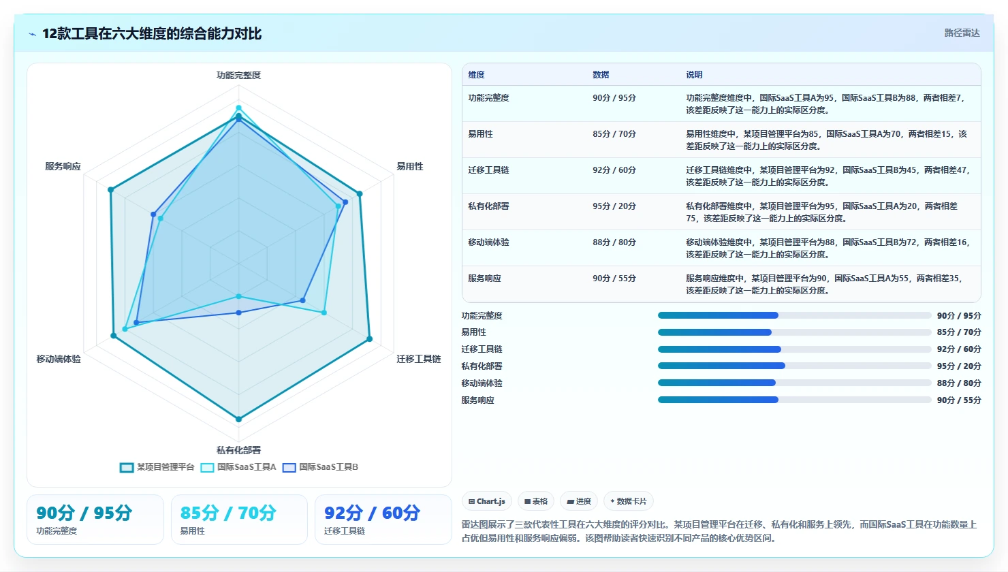Click the 私有化部署 description text in the table
This screenshot has width=1008, height=572.
823,212
